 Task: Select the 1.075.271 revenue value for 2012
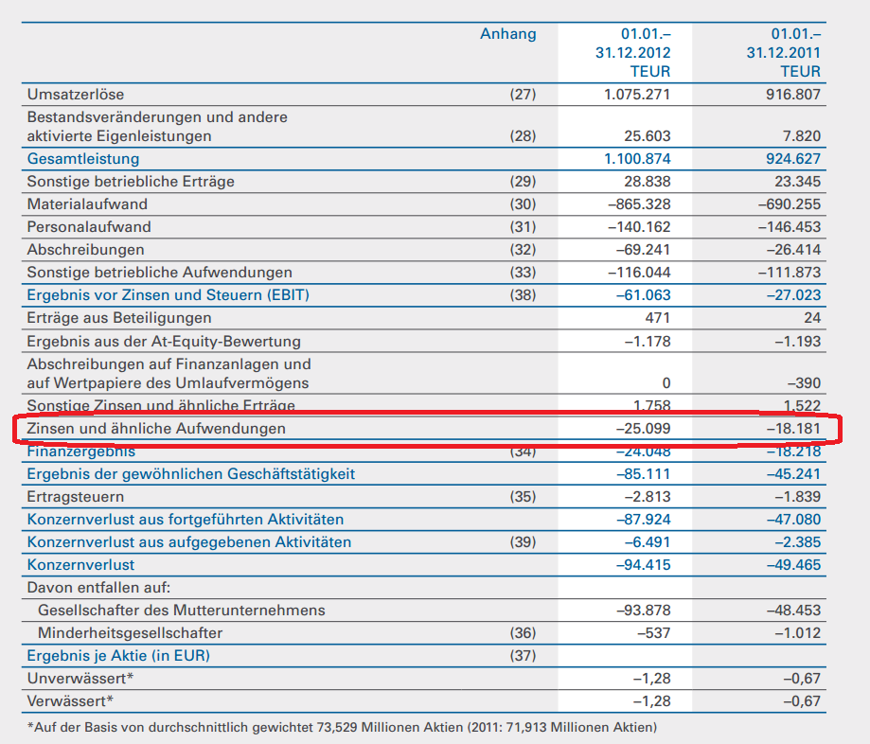(x=636, y=95)
